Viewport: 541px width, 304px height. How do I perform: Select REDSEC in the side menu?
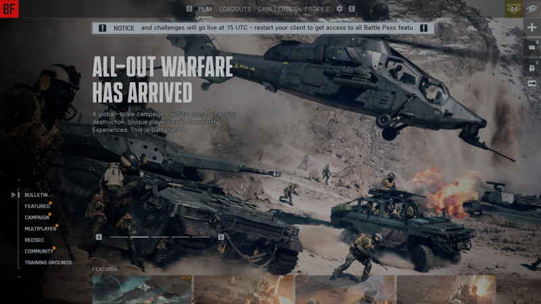pyautogui.click(x=34, y=240)
